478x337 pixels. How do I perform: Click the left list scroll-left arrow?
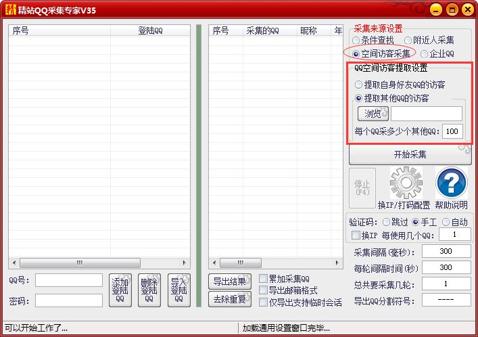[x=14, y=263]
